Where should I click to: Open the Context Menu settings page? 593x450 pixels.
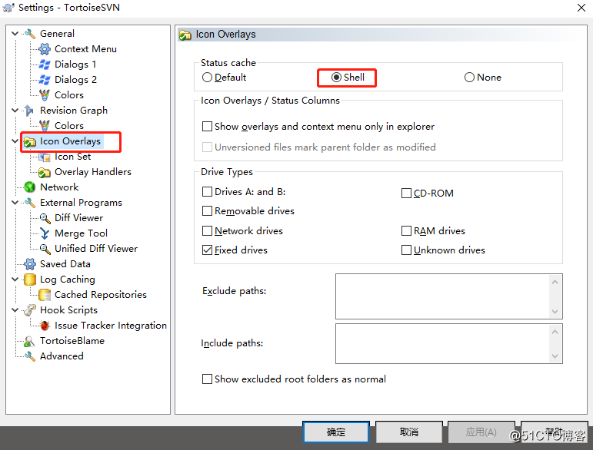pyautogui.click(x=85, y=49)
